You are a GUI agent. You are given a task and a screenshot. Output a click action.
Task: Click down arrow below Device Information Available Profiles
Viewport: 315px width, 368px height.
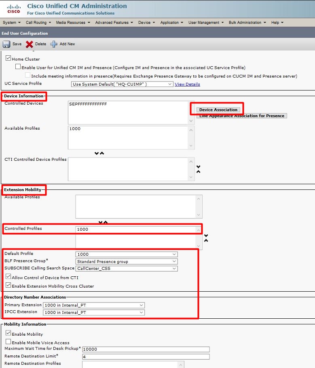97,153
